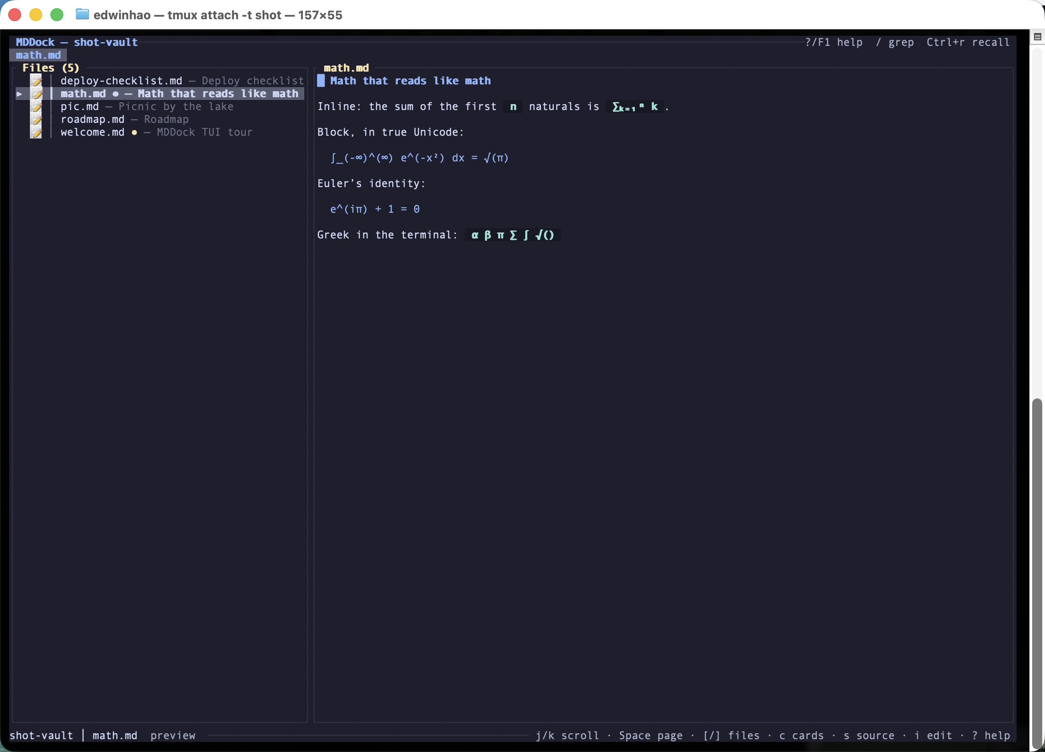Click the folder icon in the window title bar
Image resolution: width=1045 pixels, height=752 pixels.
click(82, 14)
